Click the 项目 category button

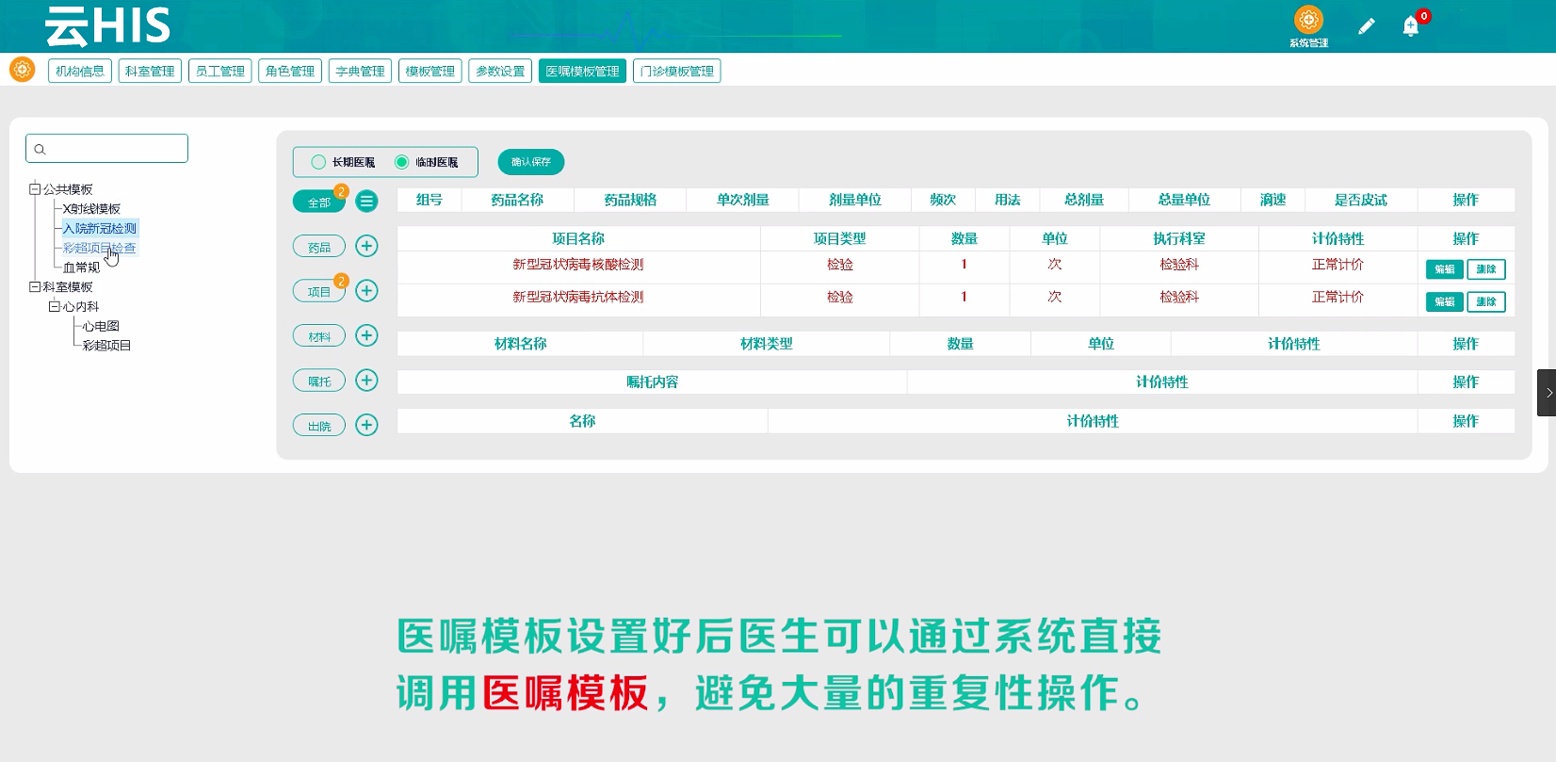pyautogui.click(x=319, y=291)
